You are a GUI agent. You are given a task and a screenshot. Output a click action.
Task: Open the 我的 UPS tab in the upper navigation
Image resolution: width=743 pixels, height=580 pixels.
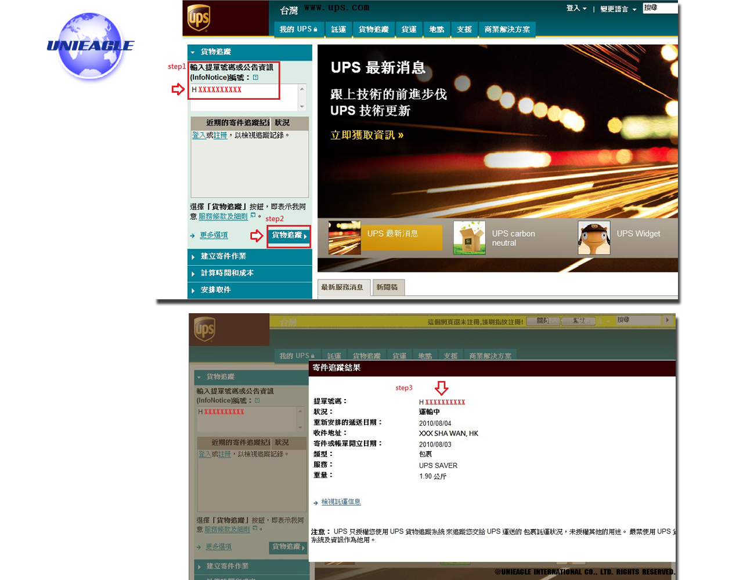pos(298,29)
